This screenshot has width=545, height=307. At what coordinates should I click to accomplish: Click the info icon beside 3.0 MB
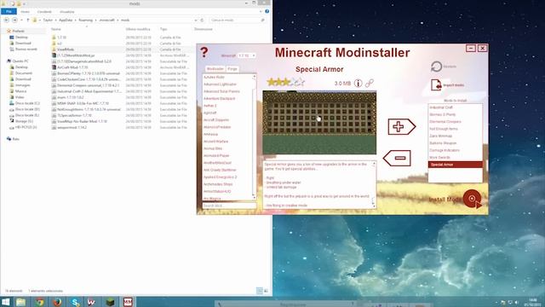(x=358, y=84)
